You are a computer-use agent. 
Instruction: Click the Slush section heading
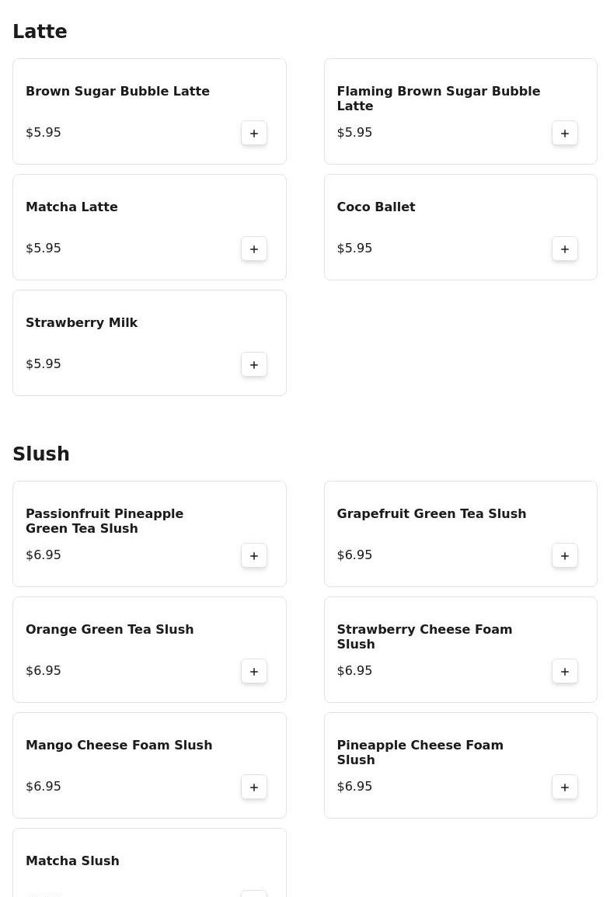tap(41, 454)
